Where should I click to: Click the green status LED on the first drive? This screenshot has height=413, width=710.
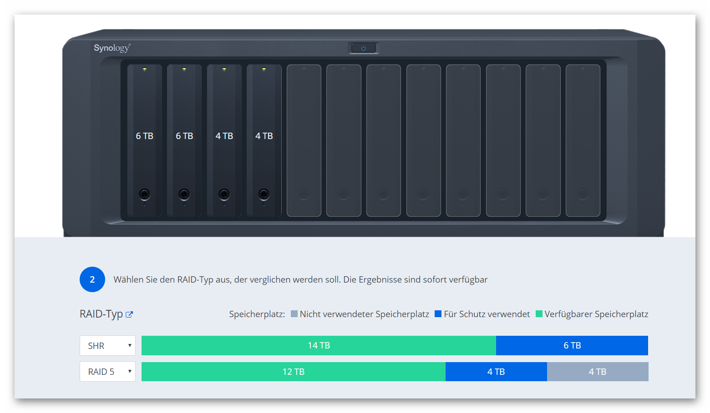coord(144,68)
